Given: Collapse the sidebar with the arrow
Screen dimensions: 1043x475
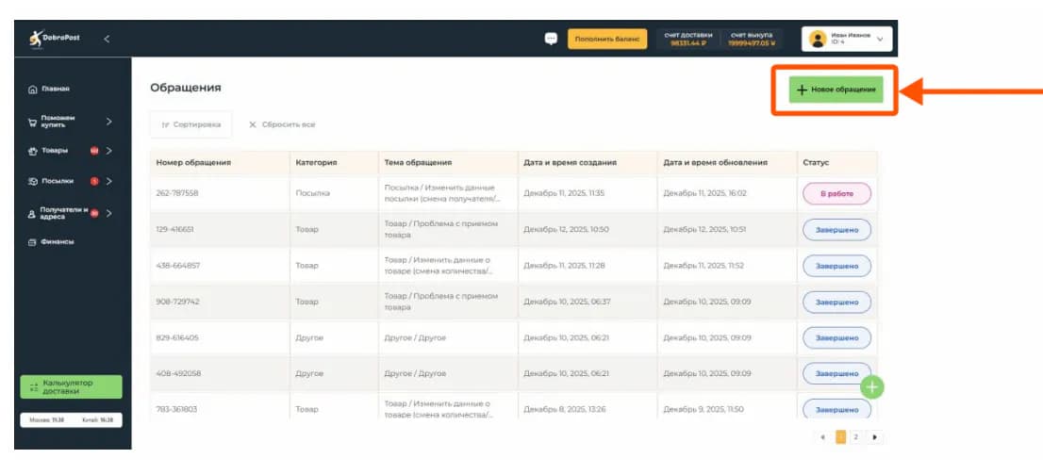Looking at the screenshot, I should [x=106, y=39].
